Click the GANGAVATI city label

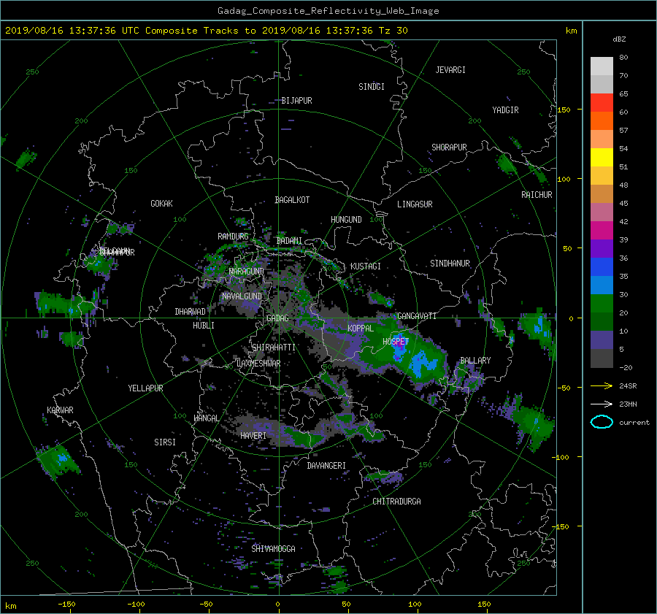pos(417,316)
